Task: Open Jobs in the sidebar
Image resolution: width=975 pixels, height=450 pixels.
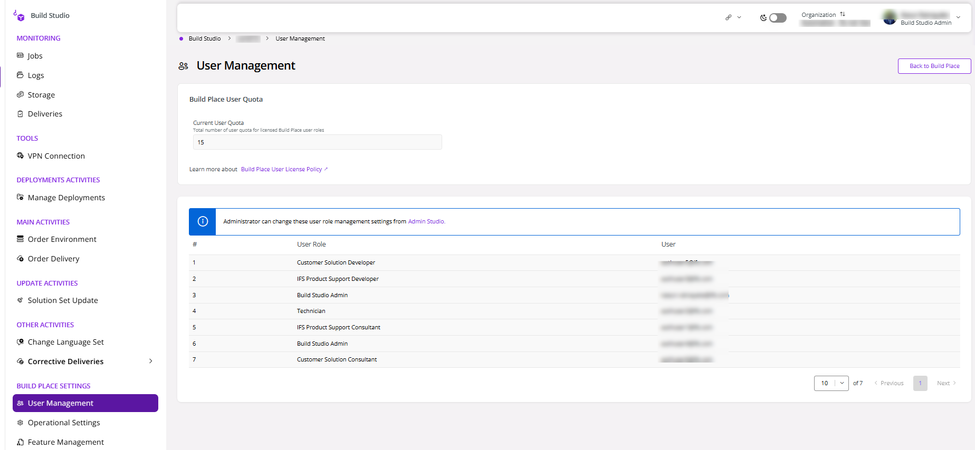Action: pos(35,56)
